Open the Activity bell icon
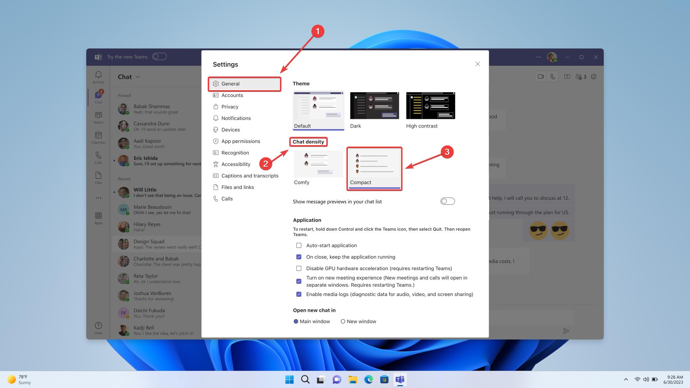690x388 pixels. tap(98, 77)
